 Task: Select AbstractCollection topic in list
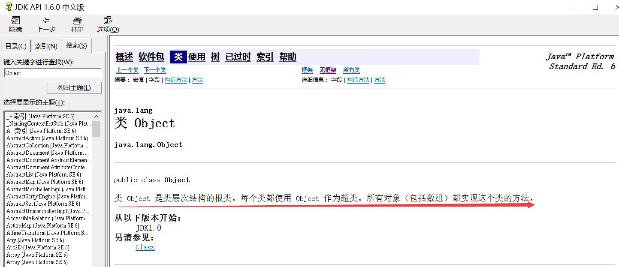coord(48,145)
